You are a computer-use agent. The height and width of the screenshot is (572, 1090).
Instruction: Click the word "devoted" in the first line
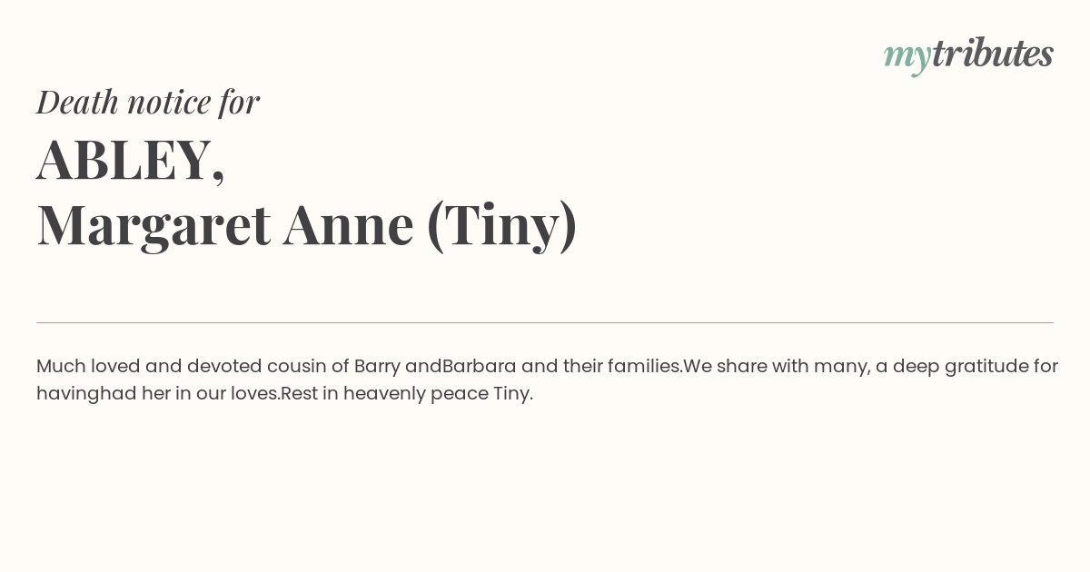(224, 366)
